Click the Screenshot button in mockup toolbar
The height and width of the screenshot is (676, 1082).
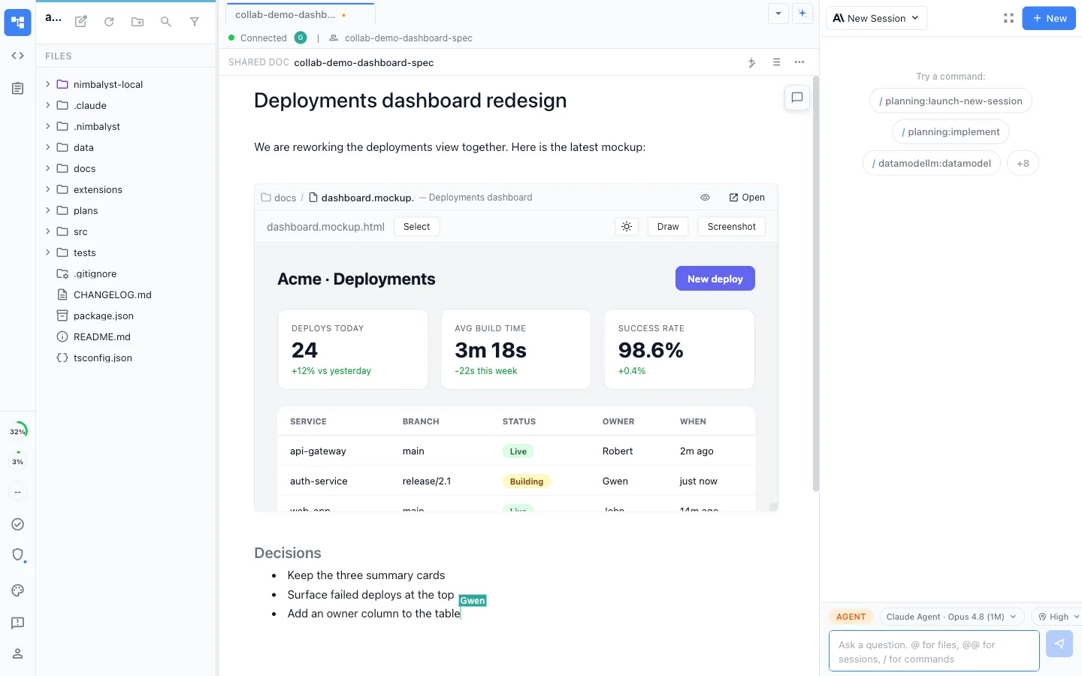coord(731,227)
